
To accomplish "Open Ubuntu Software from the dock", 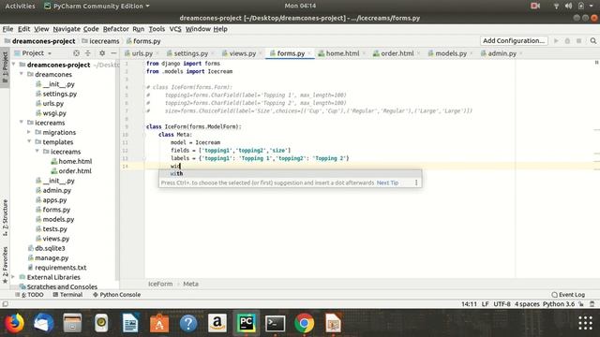I will tap(159, 323).
